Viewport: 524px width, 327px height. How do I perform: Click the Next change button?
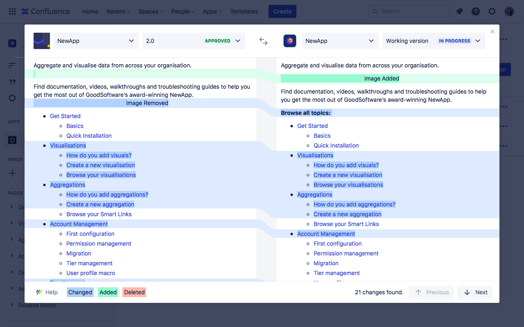[x=474, y=292]
